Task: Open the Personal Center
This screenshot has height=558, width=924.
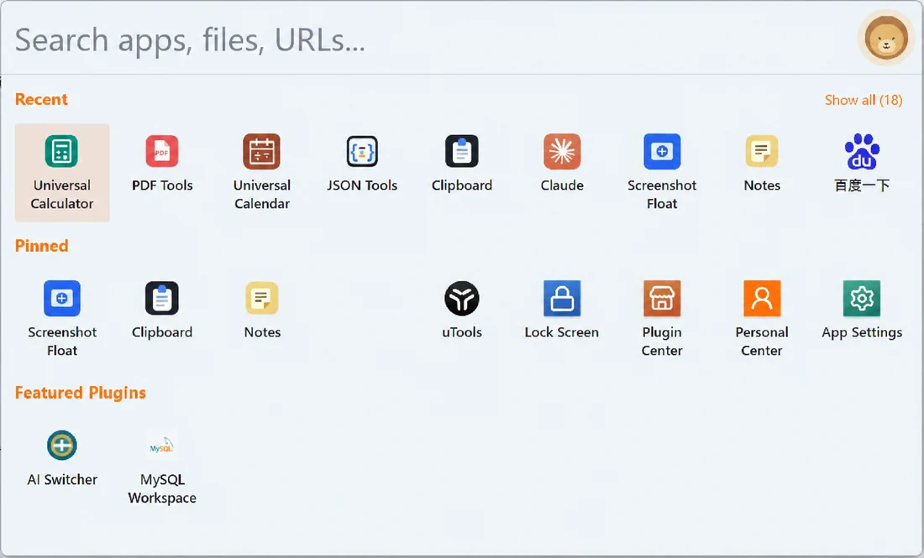Action: (x=761, y=319)
